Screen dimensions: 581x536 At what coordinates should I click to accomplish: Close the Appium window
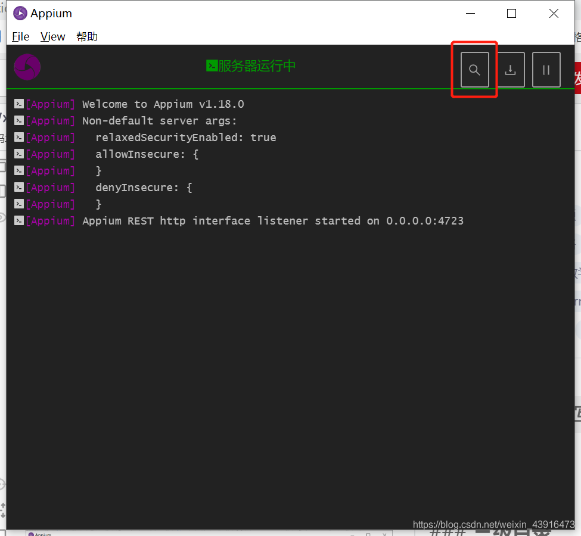click(554, 13)
